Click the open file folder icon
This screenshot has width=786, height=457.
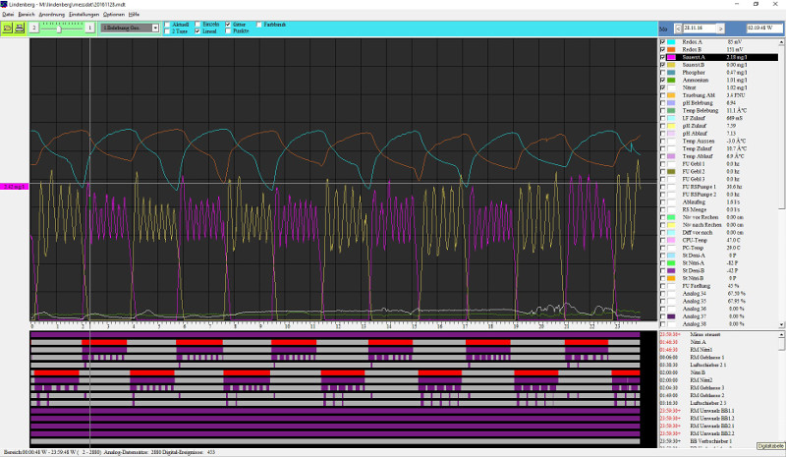click(x=7, y=29)
